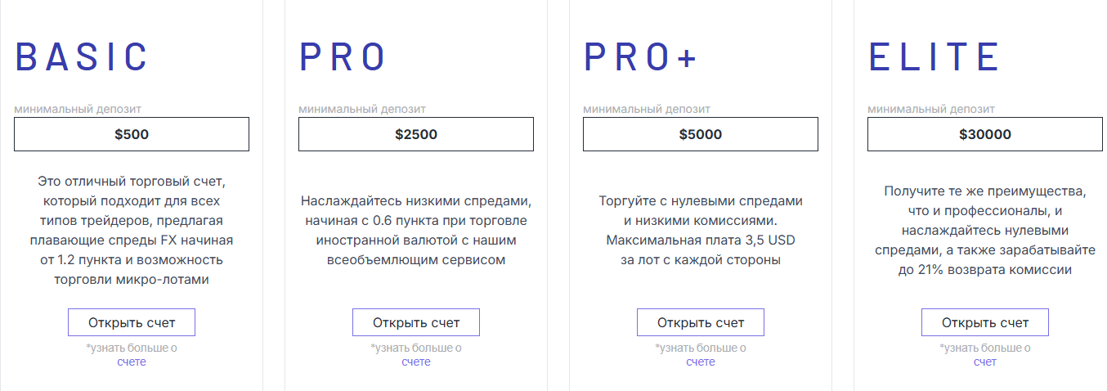Screen dimensions: 1107x391
Task: Click Открыть счет under the PRO plan
Action: pos(415,322)
